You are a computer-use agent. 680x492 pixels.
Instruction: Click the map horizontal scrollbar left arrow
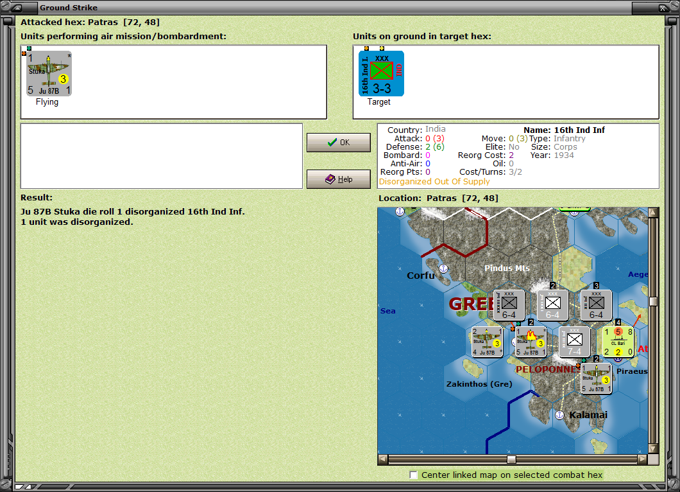coord(382,459)
